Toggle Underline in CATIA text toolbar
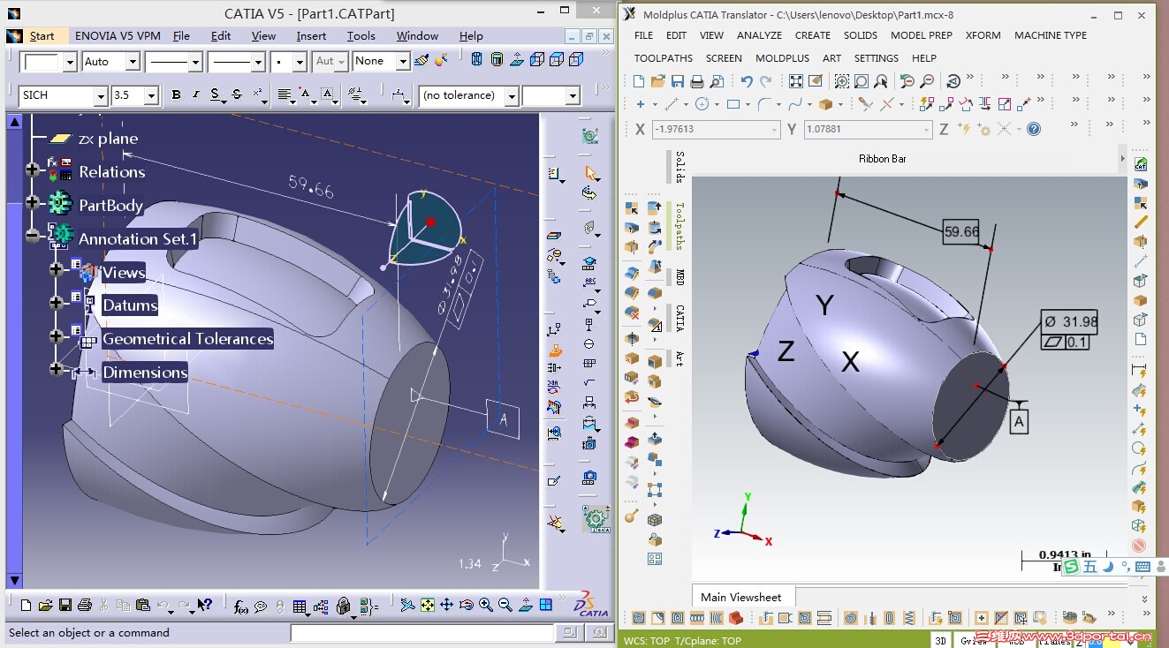The width and height of the screenshot is (1169, 648). click(x=215, y=94)
